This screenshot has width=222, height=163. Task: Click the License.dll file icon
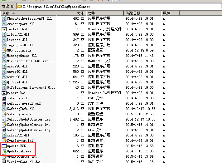[4, 40]
